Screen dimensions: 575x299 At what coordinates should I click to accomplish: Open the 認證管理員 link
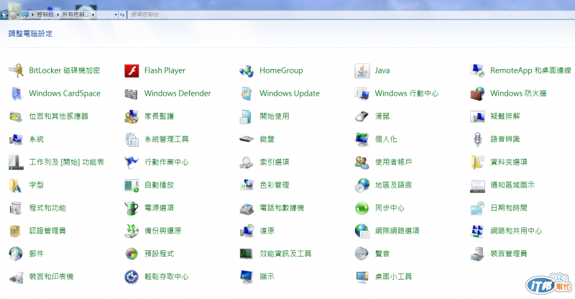[x=47, y=231]
